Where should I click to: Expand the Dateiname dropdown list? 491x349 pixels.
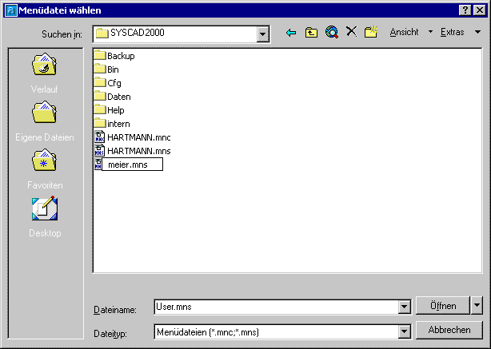coord(404,307)
